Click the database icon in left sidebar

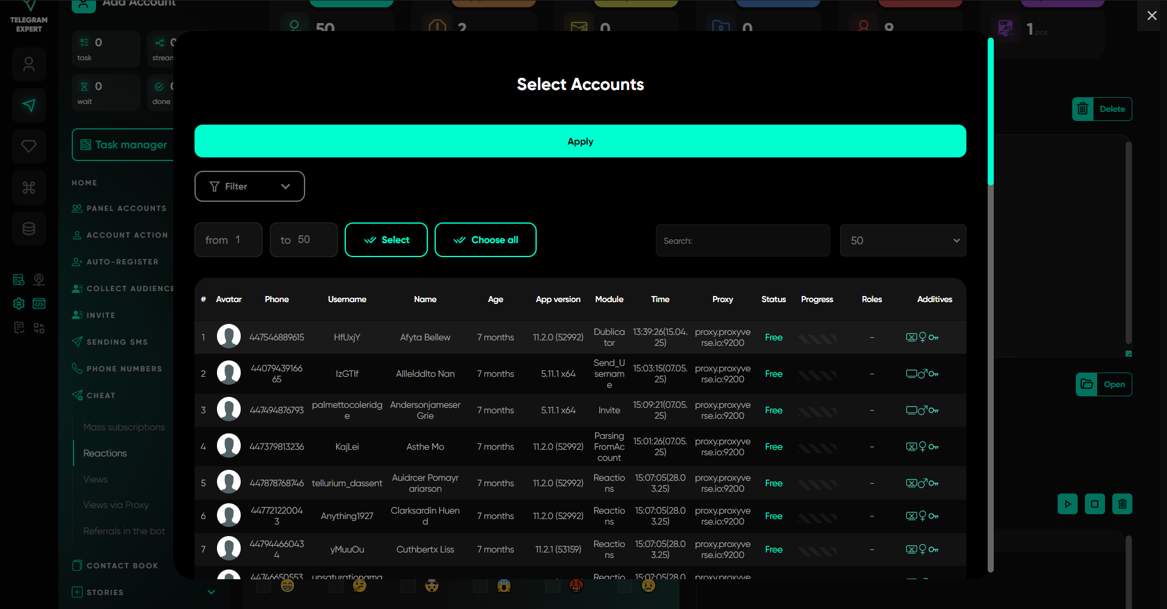coord(29,229)
